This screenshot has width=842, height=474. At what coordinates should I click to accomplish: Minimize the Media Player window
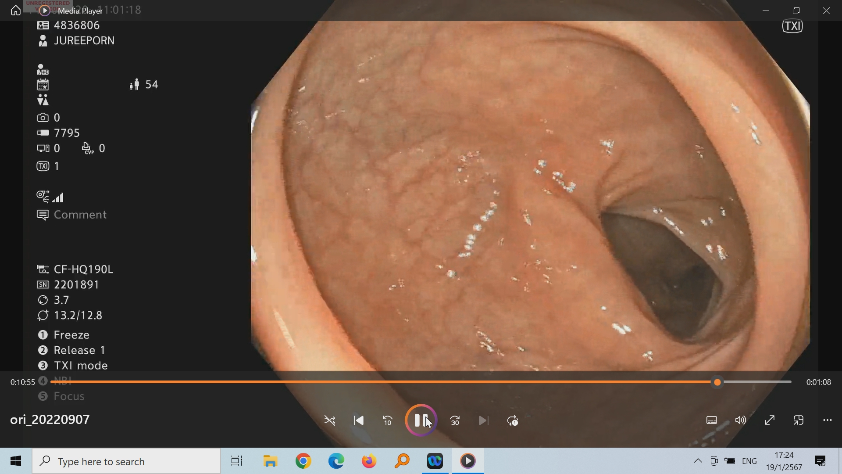click(x=766, y=11)
